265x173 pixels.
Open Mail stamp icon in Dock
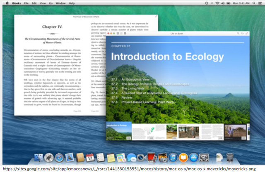point(70,157)
